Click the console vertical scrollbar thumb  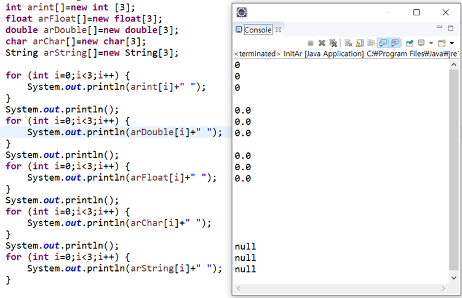pyautogui.click(x=454, y=170)
